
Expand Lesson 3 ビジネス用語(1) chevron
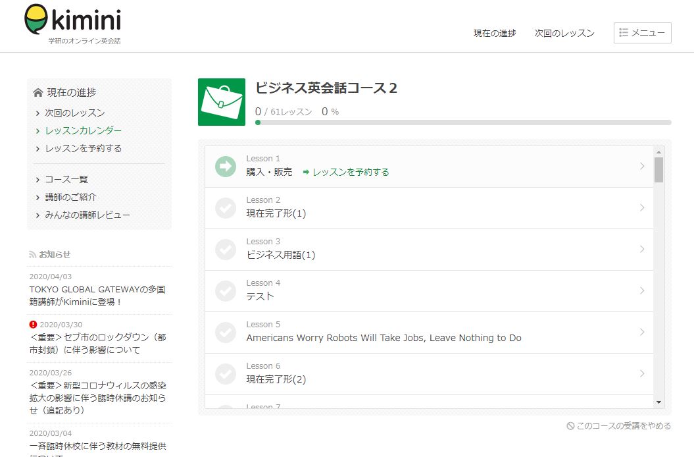click(642, 250)
